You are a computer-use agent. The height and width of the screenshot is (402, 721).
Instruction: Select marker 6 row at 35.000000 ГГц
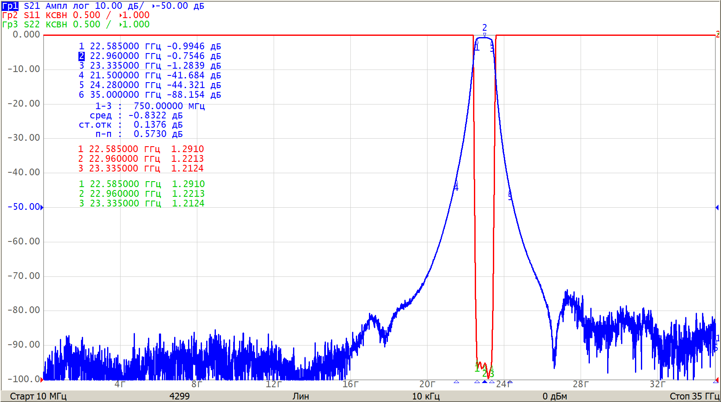pyautogui.click(x=150, y=95)
